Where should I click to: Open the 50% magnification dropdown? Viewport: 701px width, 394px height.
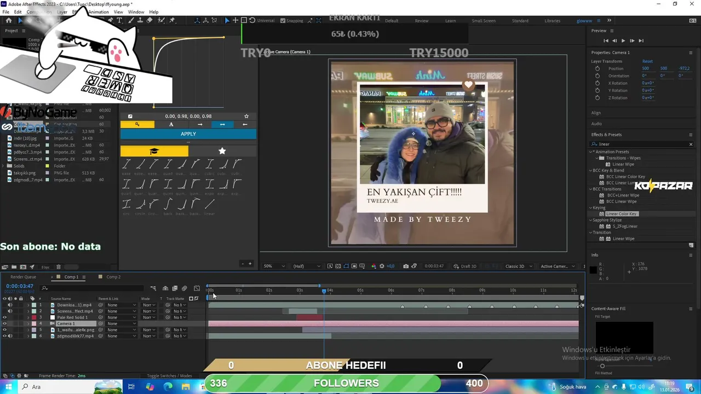point(274,266)
